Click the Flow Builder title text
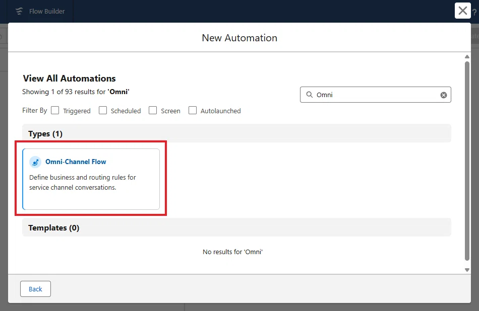Screen dimensions: 479x311 coord(47,11)
